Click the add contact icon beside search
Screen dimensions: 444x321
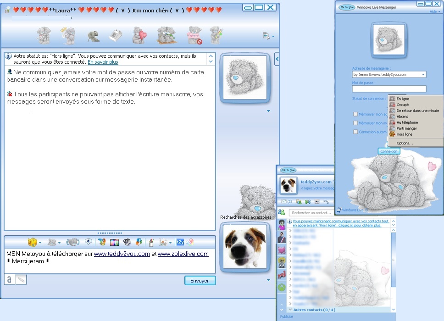pyautogui.click(x=281, y=212)
